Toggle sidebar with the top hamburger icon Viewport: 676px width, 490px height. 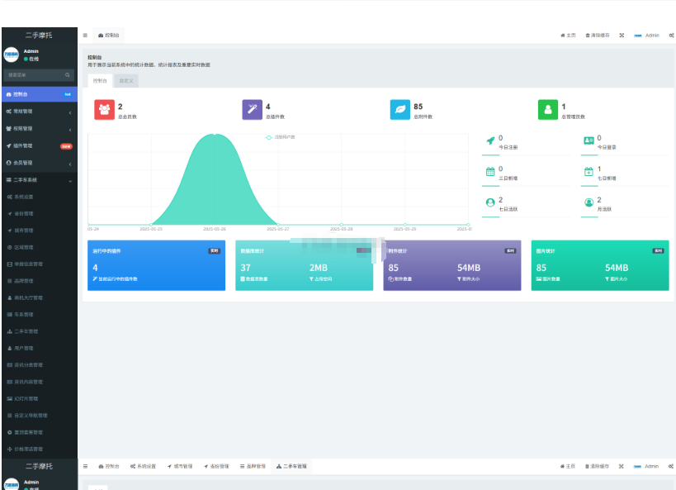(85, 36)
